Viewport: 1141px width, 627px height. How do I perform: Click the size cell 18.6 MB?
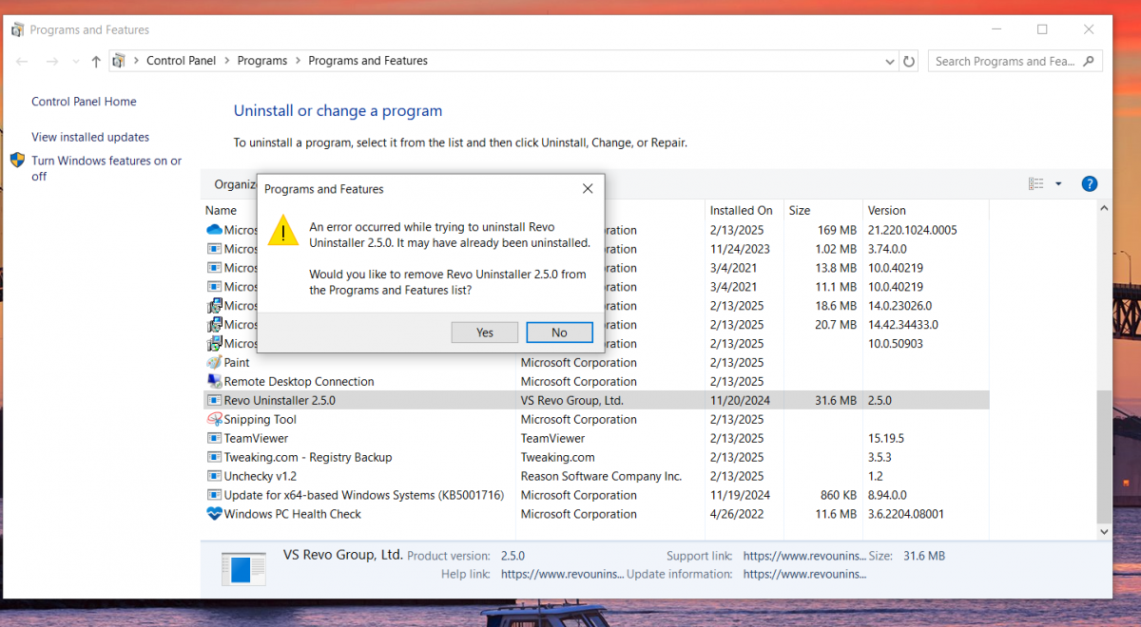coord(837,306)
